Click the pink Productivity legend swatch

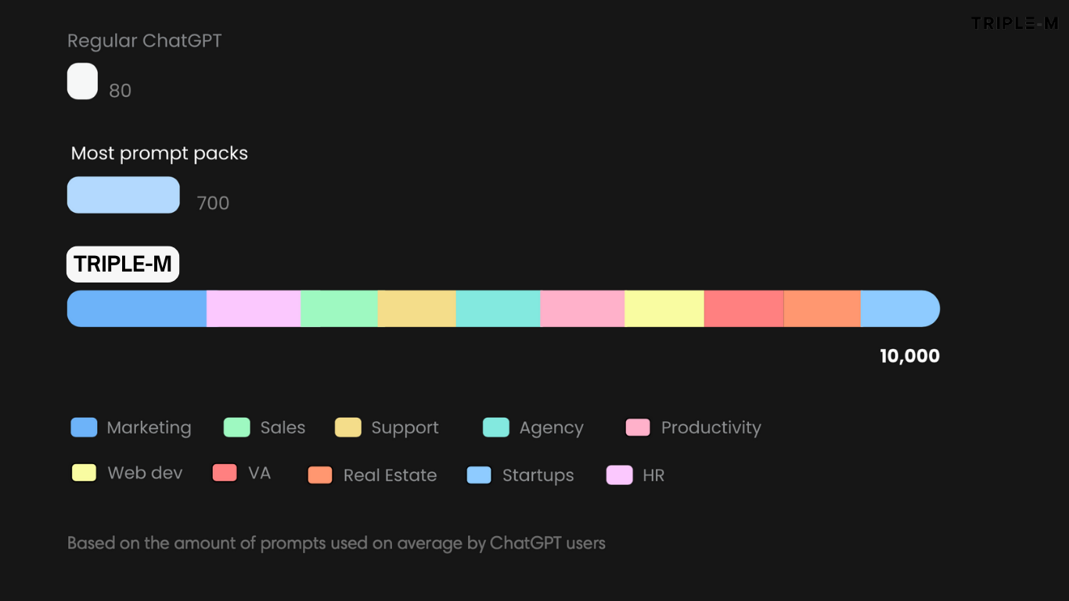tap(638, 427)
